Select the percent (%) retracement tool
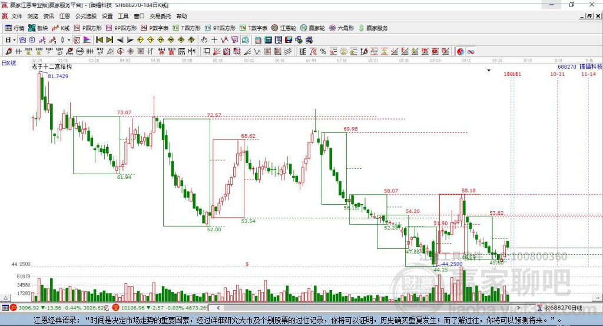Image resolution: width=603 pixels, height=326 pixels. coord(323,52)
